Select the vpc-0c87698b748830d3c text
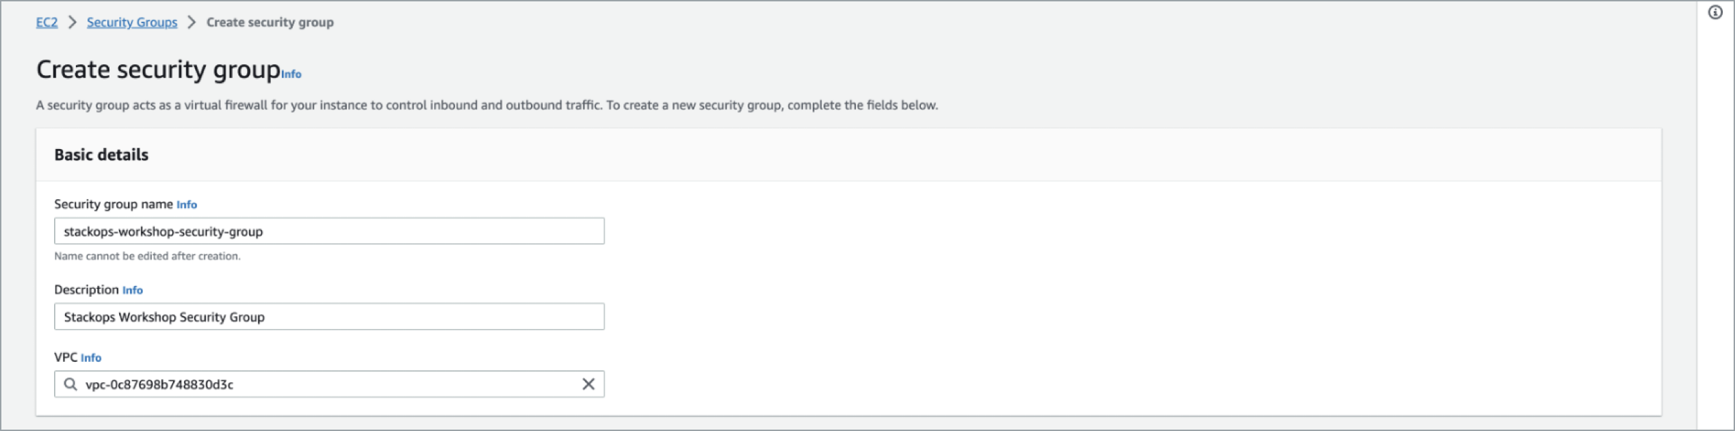1735x431 pixels. [x=159, y=384]
